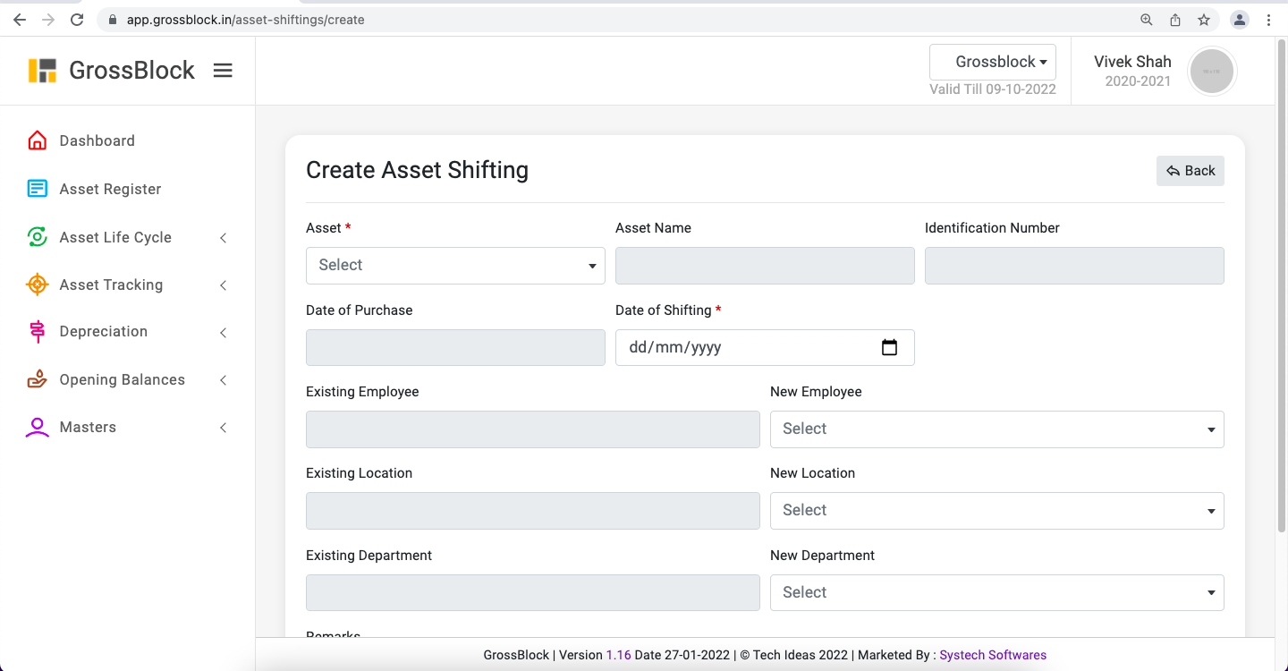1288x671 pixels.
Task: Open the New Employee dropdown
Action: click(996, 429)
